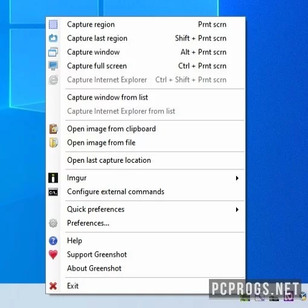Choose Open last capture location
Image resolution: width=308 pixels, height=308 pixels.
click(109, 160)
